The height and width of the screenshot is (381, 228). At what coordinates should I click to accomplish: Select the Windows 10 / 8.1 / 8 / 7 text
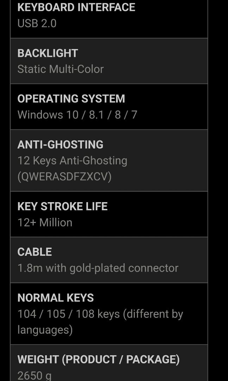tap(77, 115)
